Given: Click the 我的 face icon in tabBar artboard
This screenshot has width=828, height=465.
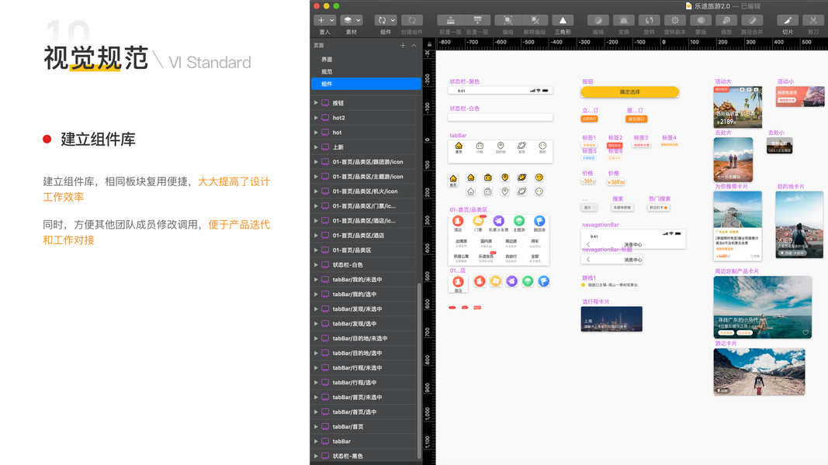Looking at the screenshot, I should 542,146.
